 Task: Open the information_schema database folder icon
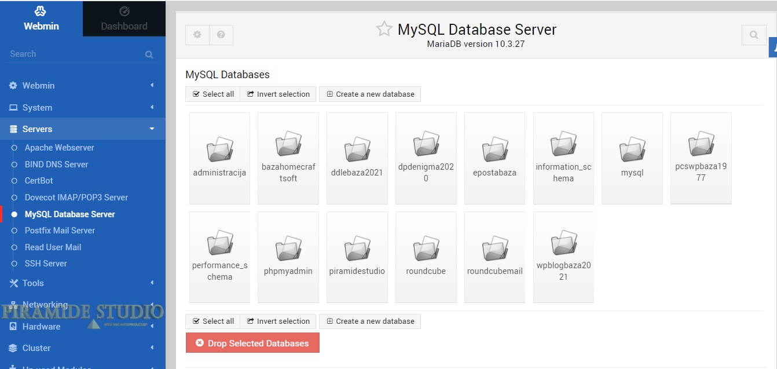pos(564,144)
